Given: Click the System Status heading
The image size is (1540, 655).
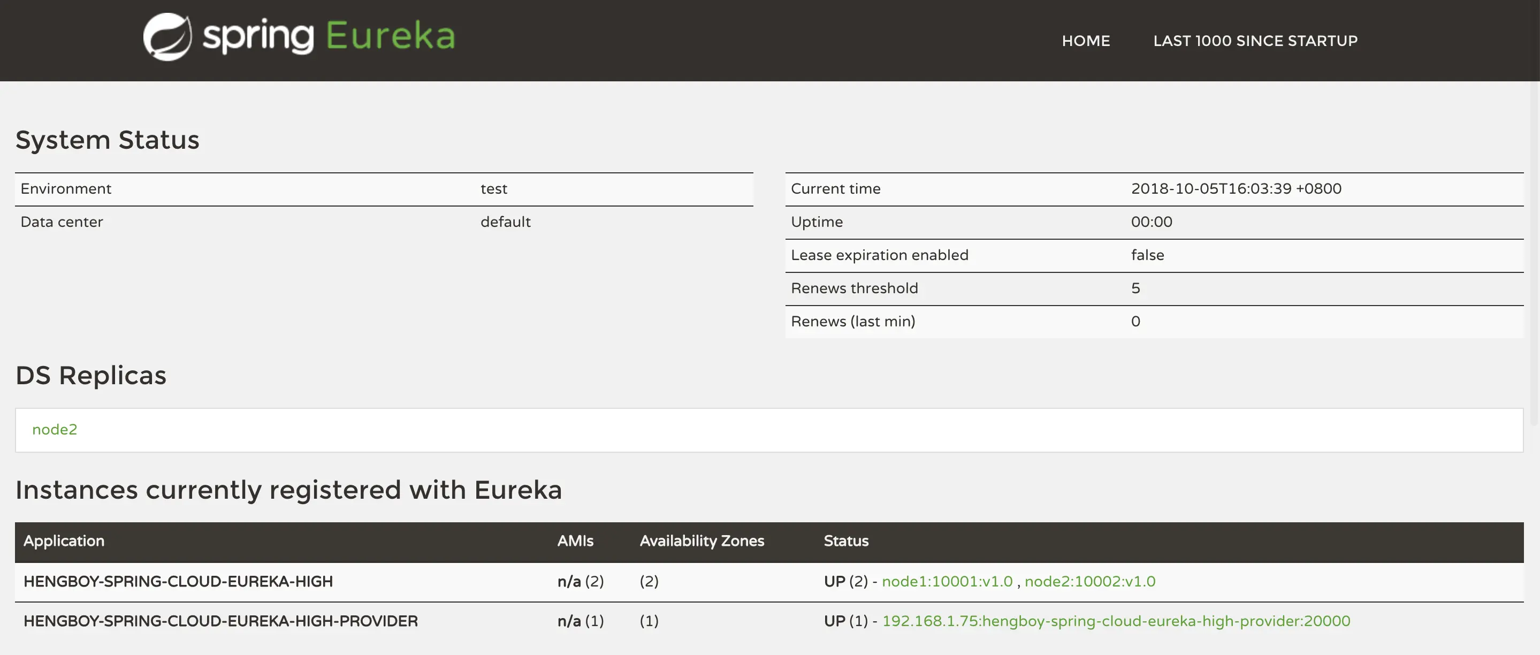Looking at the screenshot, I should [108, 140].
